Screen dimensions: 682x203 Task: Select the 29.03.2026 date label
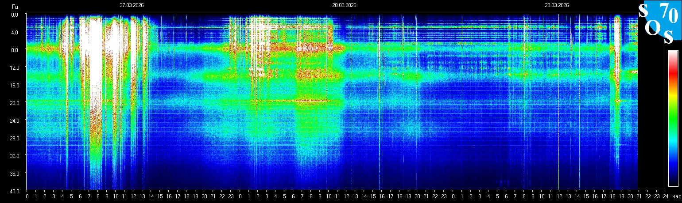click(557, 5)
